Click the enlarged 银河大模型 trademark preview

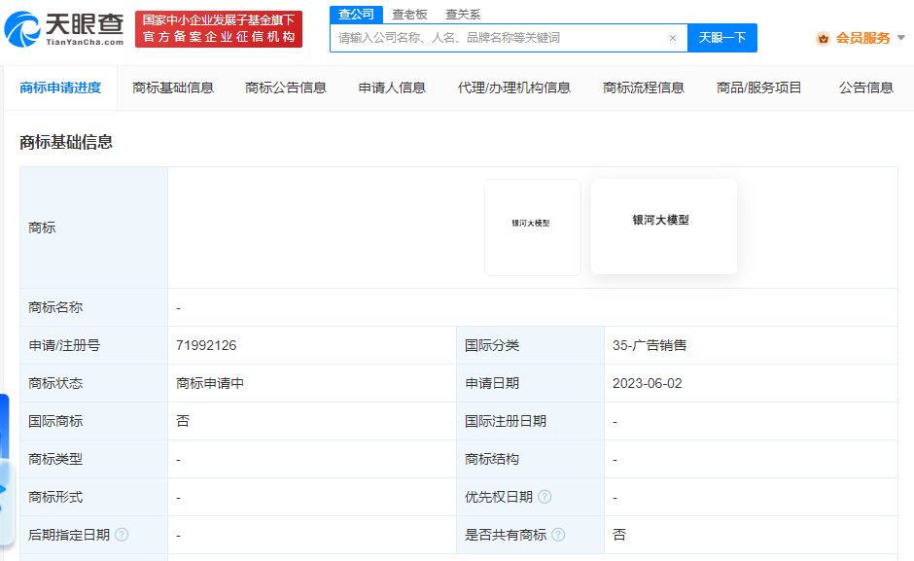pos(664,227)
